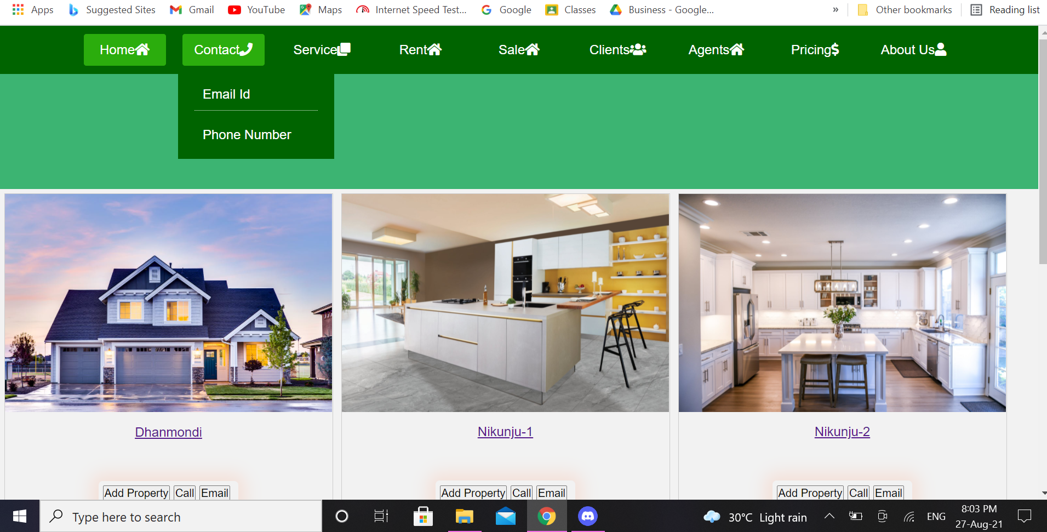Open Cortana circle icon on taskbar
Viewport: 1047px width, 532px height.
click(x=342, y=516)
